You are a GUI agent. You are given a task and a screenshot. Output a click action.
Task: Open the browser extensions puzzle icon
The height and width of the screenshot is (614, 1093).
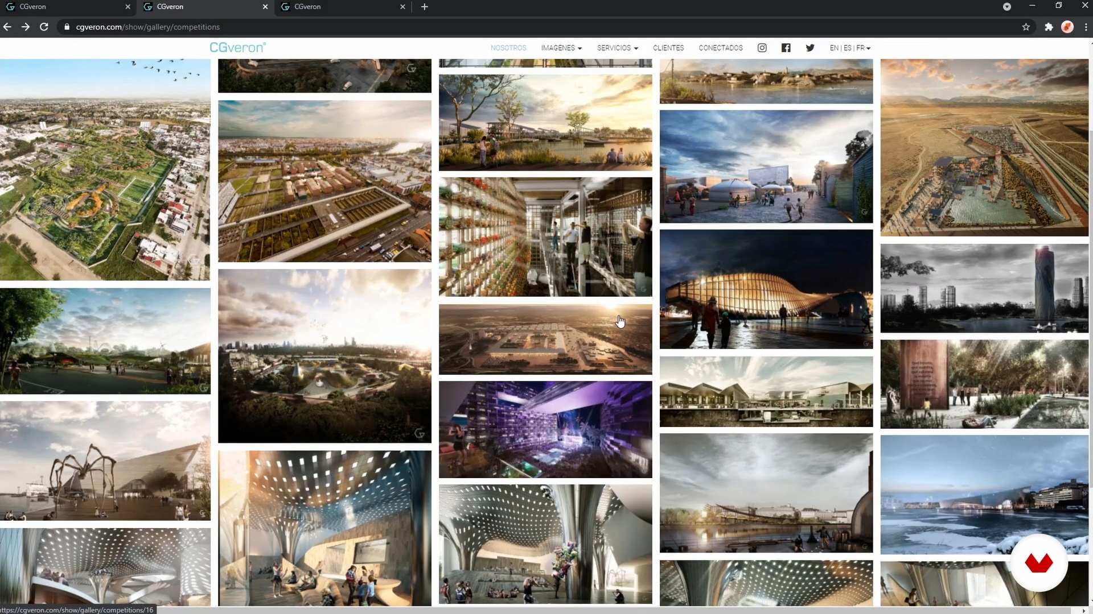click(1049, 27)
